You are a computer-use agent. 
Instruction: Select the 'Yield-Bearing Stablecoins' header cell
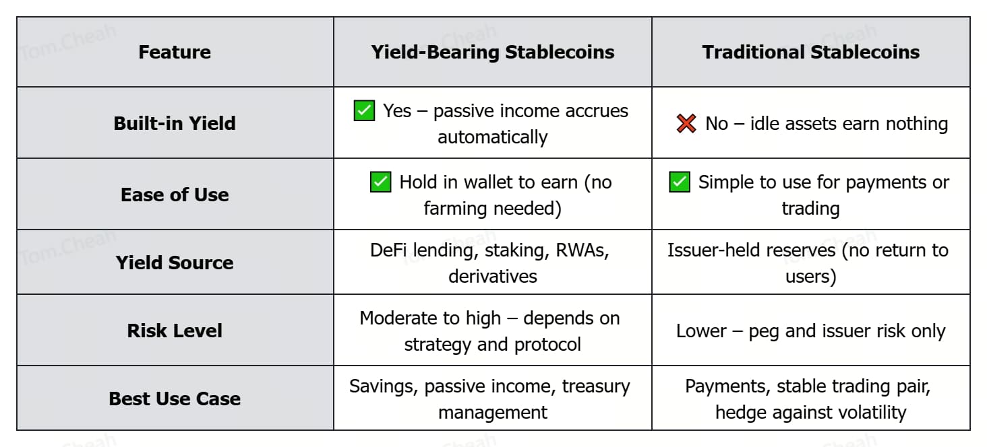click(492, 52)
